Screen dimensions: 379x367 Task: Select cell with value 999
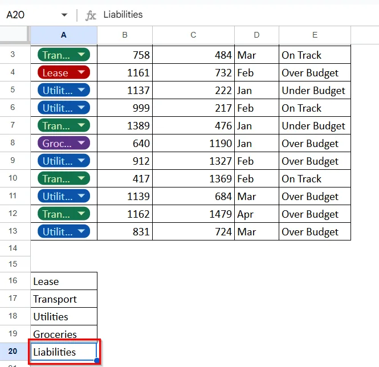125,108
